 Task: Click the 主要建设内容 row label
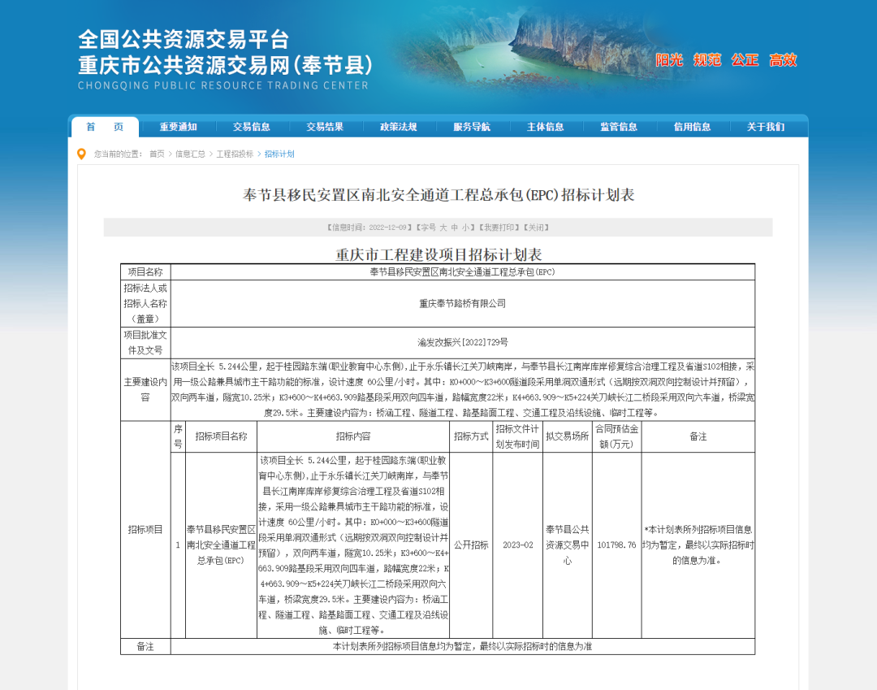tap(145, 389)
